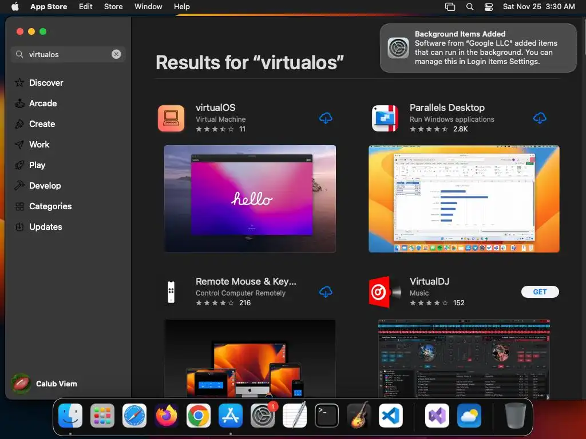Open the Apple menu
Screen dimensions: 586x439
15,6
